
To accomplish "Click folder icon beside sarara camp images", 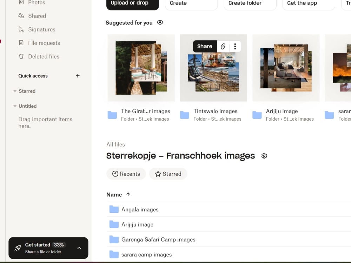I will click(x=114, y=254).
